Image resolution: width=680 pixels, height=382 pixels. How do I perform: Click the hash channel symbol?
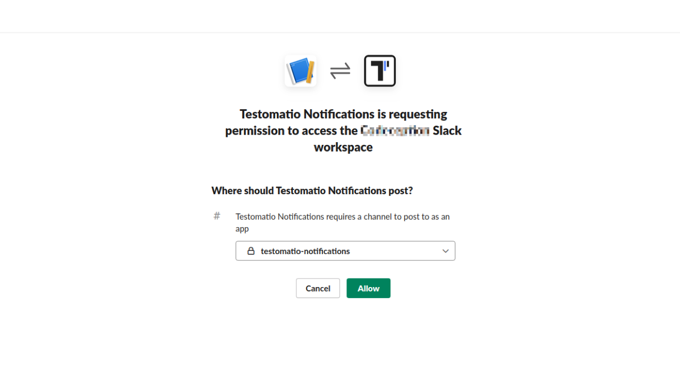click(216, 216)
